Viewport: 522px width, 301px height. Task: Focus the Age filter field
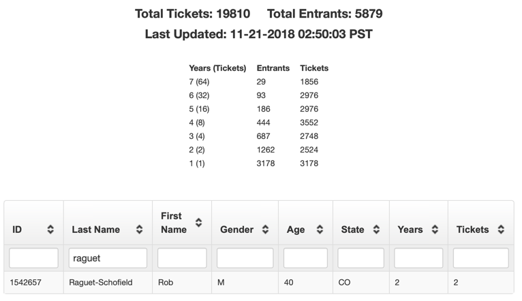[305, 258]
